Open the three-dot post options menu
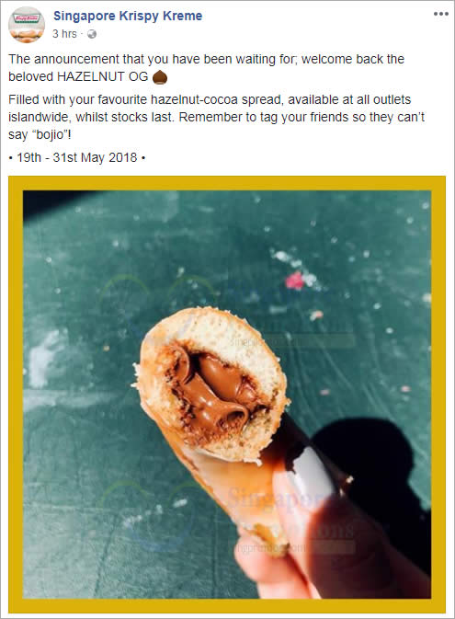The image size is (455, 619). 441,14
